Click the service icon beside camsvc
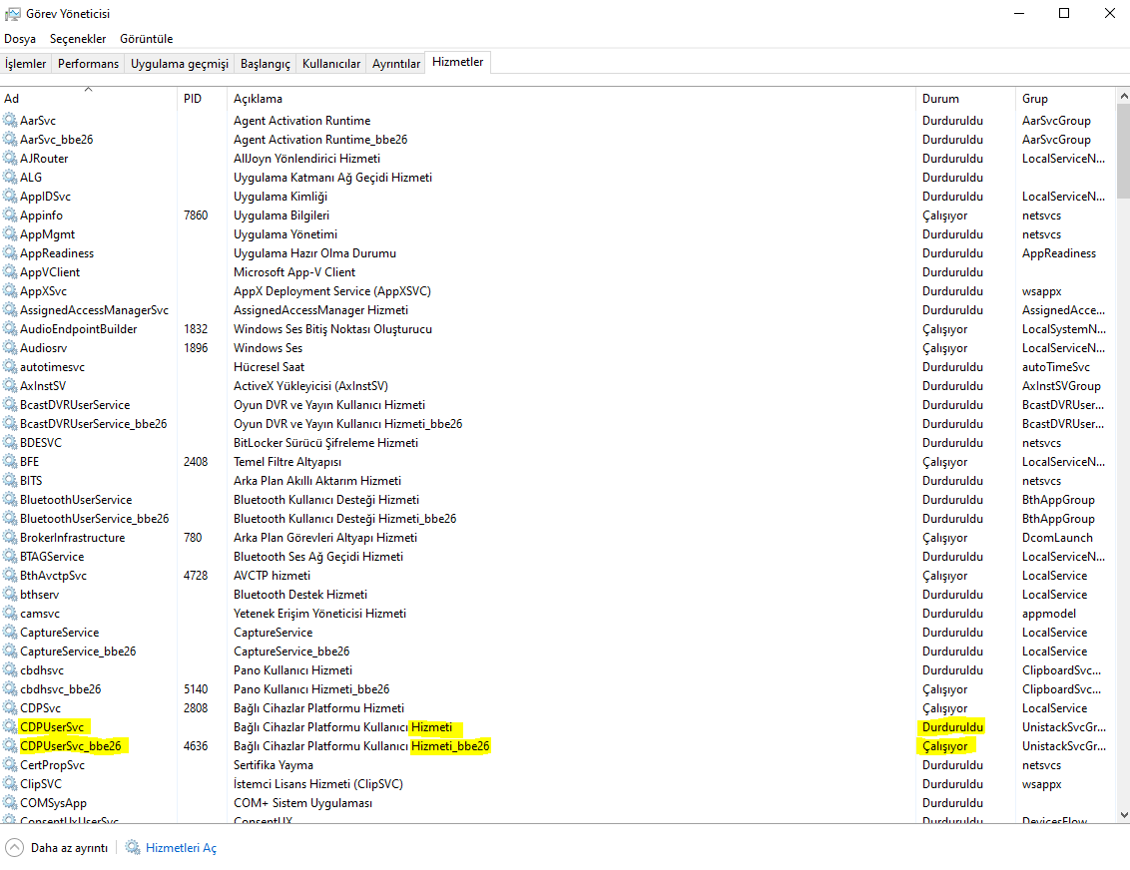This screenshot has width=1130, height=870. pos(10,614)
